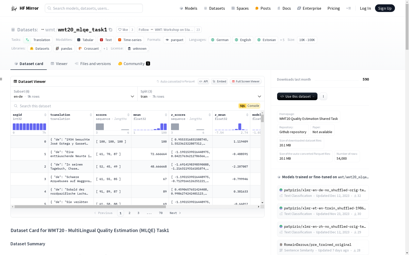This screenshot has height=255, width=409.
Task: Click the table's horizontal scrollbar
Action: click(x=90, y=207)
